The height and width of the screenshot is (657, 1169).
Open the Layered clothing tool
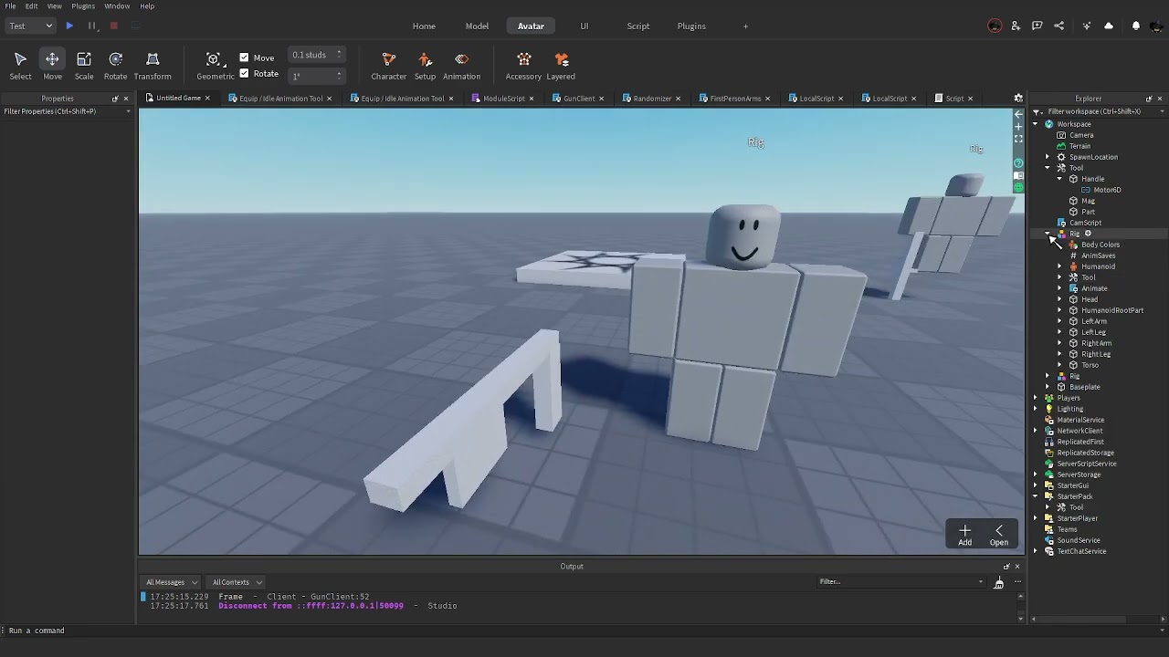[x=561, y=66]
